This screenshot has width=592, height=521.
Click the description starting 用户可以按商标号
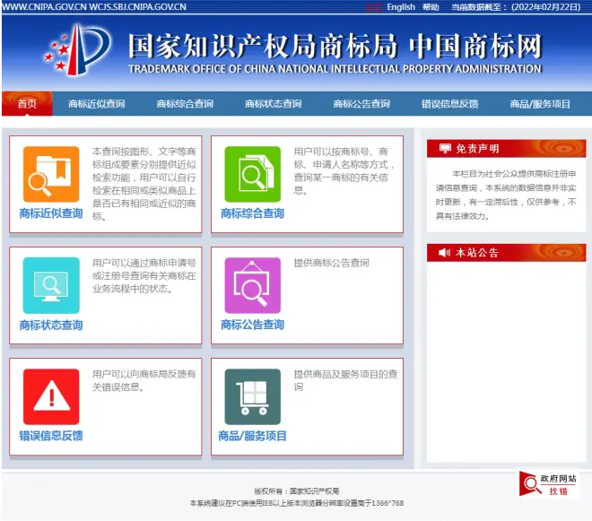pos(344,170)
